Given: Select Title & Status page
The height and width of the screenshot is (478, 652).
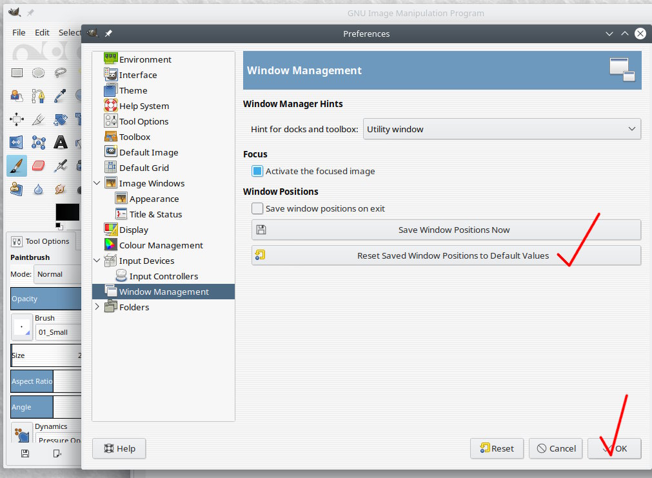Looking at the screenshot, I should pyautogui.click(x=155, y=214).
